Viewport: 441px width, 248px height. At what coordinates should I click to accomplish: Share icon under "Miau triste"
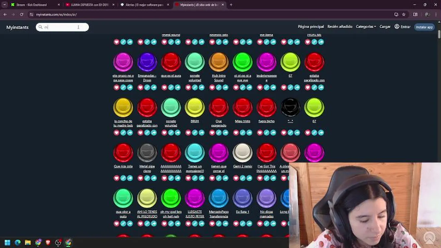[249, 133]
